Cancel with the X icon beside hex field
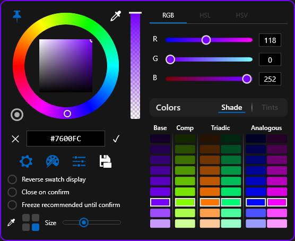 (15, 139)
